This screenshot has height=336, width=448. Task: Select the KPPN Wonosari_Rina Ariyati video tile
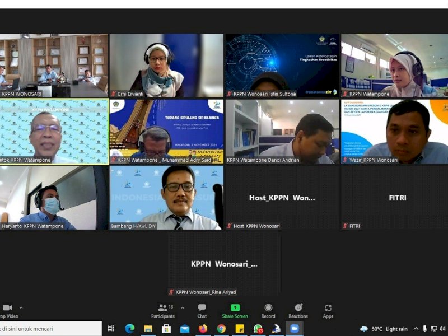click(224, 263)
